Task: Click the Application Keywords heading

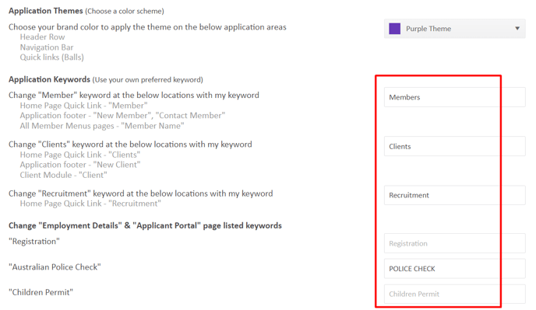Action: (x=49, y=79)
